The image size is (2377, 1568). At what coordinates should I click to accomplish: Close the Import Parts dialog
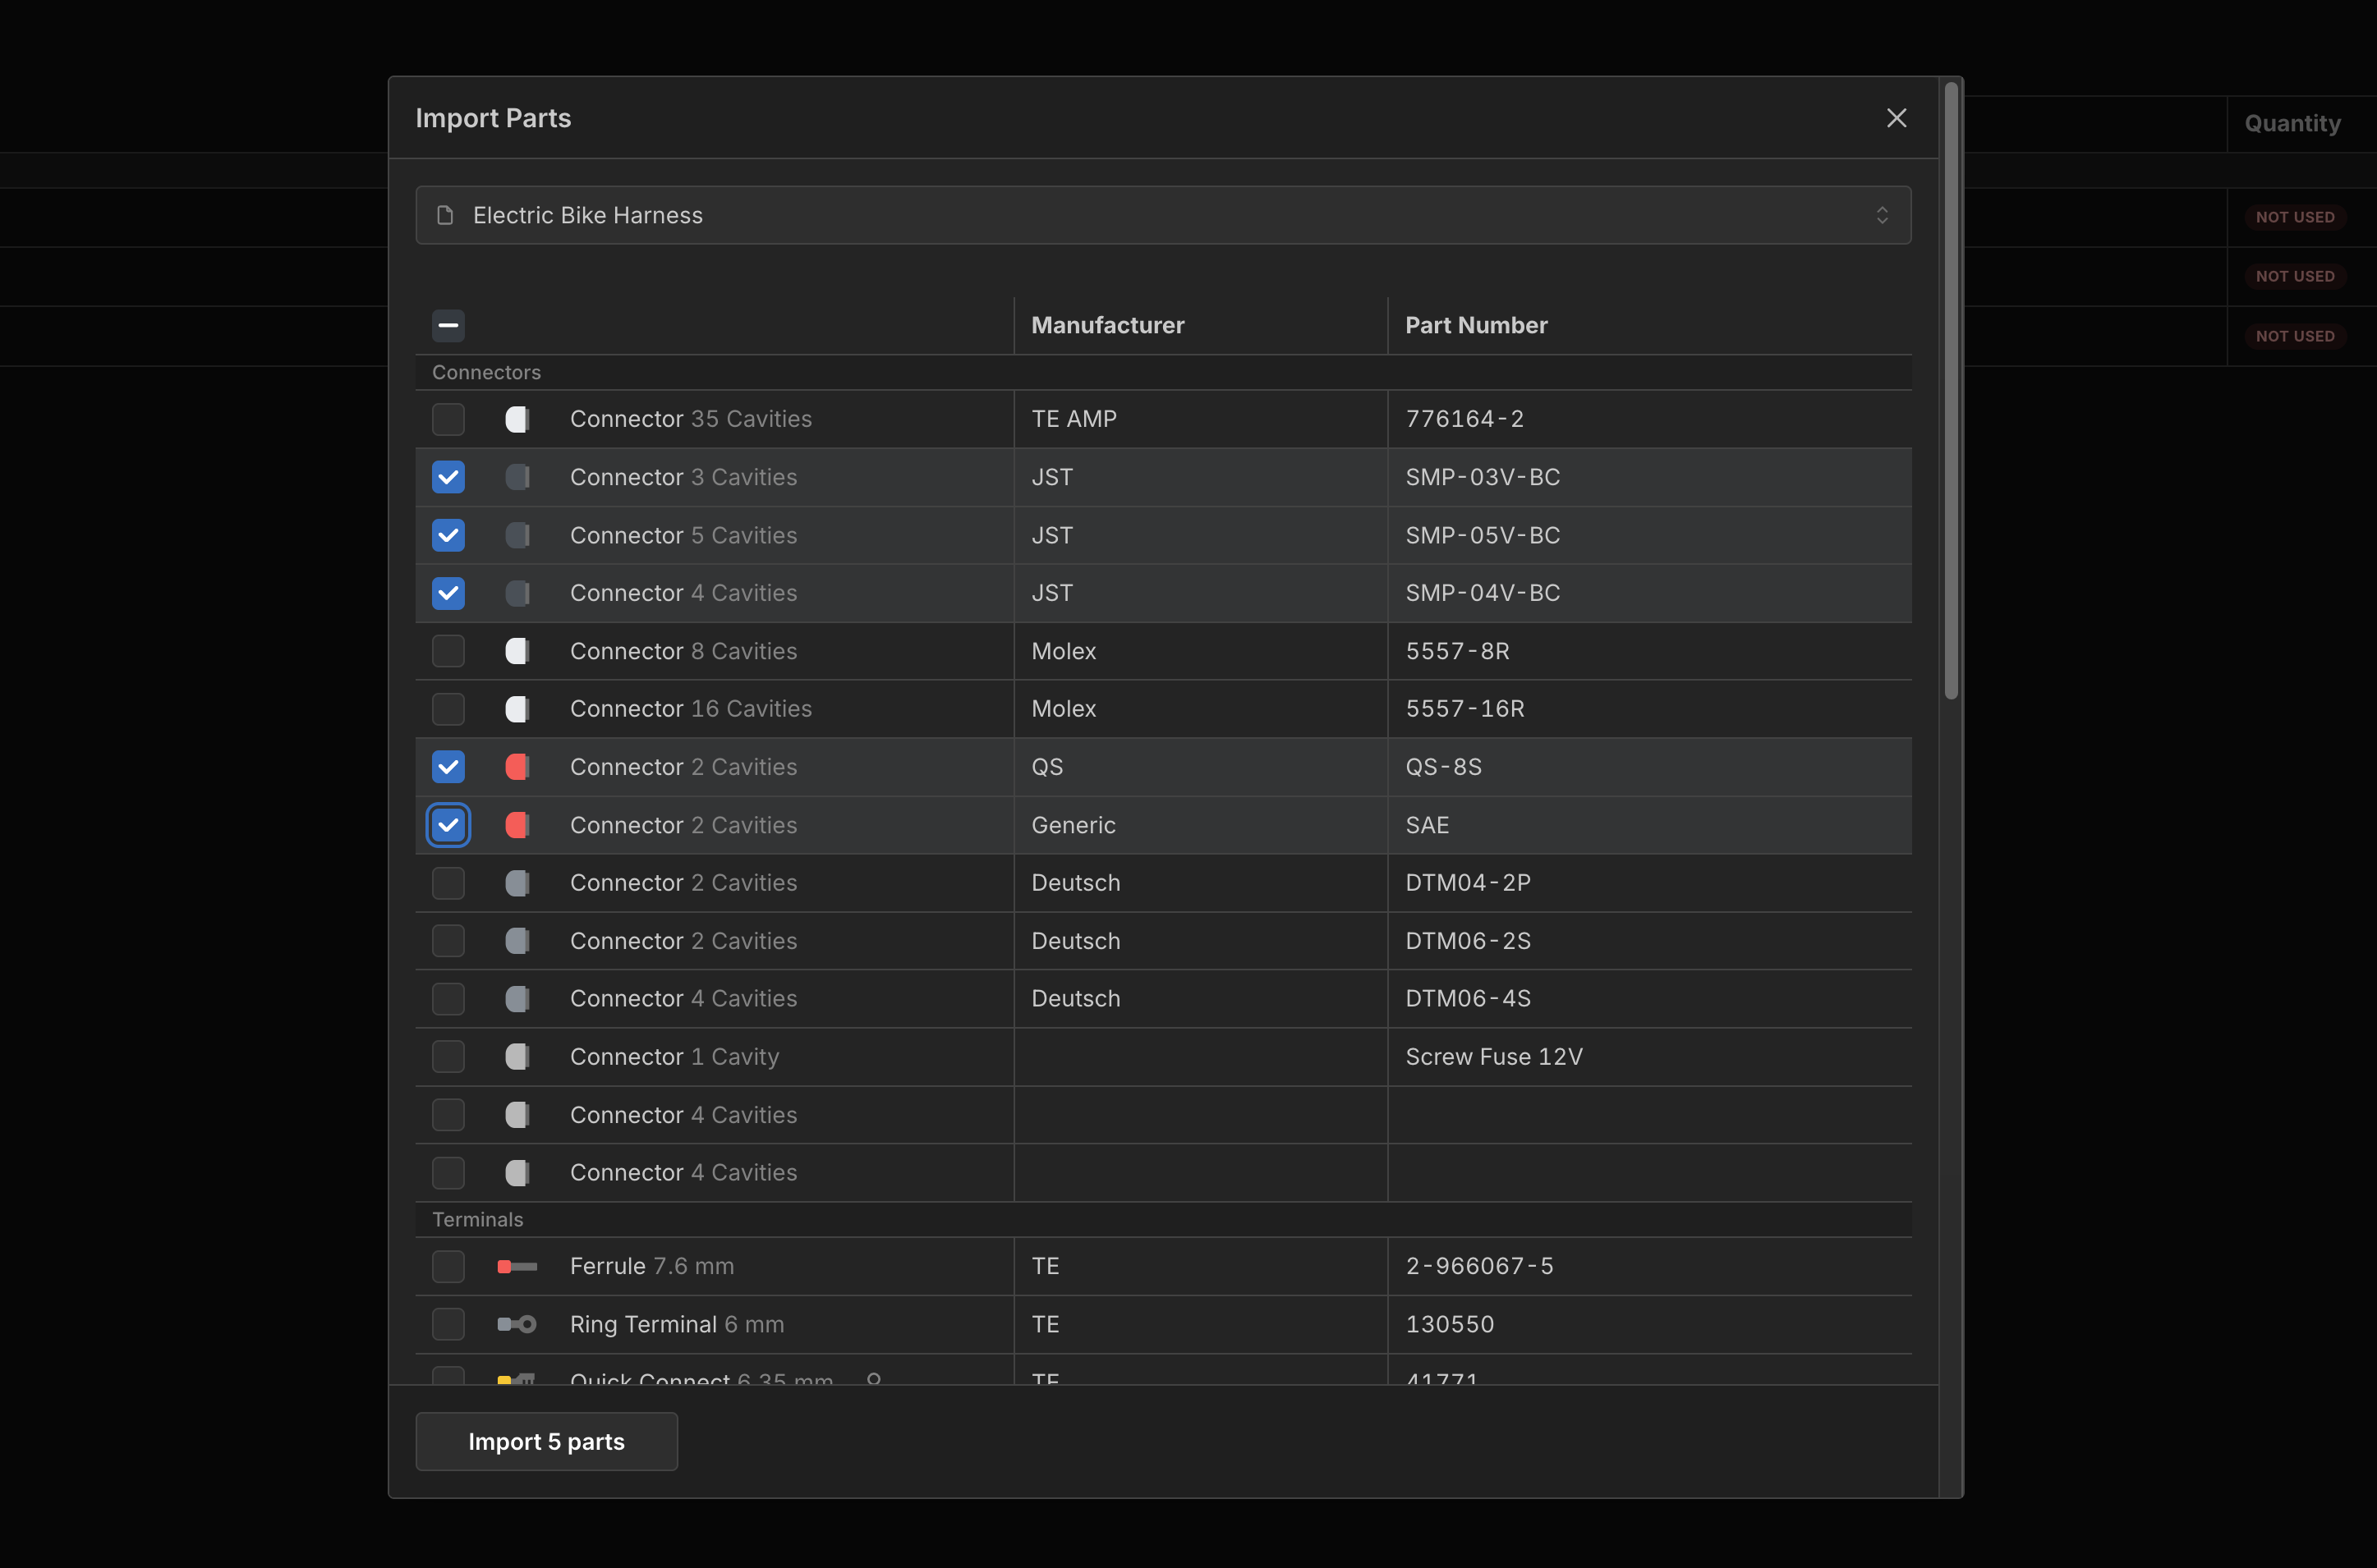(x=1896, y=118)
